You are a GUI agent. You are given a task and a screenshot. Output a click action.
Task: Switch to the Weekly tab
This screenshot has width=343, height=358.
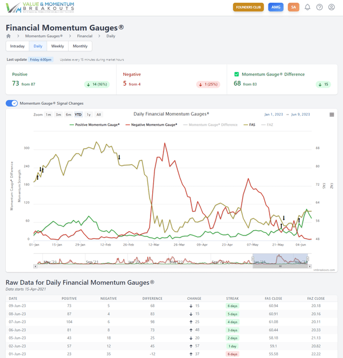pos(57,46)
